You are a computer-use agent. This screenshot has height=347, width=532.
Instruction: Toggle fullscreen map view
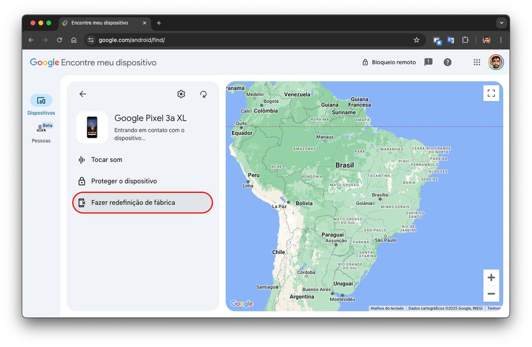pyautogui.click(x=491, y=94)
